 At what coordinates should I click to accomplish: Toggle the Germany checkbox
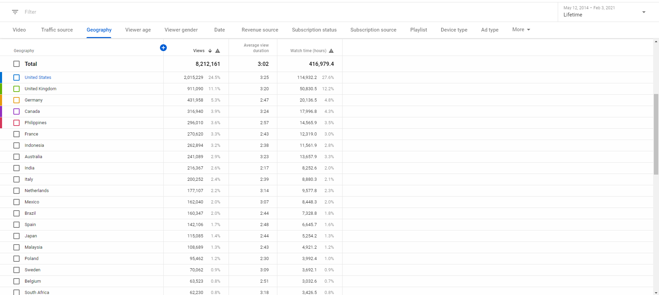coord(16,100)
